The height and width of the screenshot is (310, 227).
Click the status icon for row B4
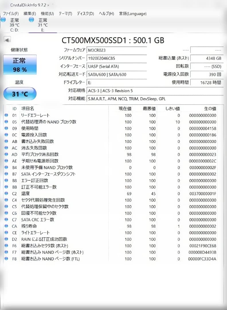[6, 167]
